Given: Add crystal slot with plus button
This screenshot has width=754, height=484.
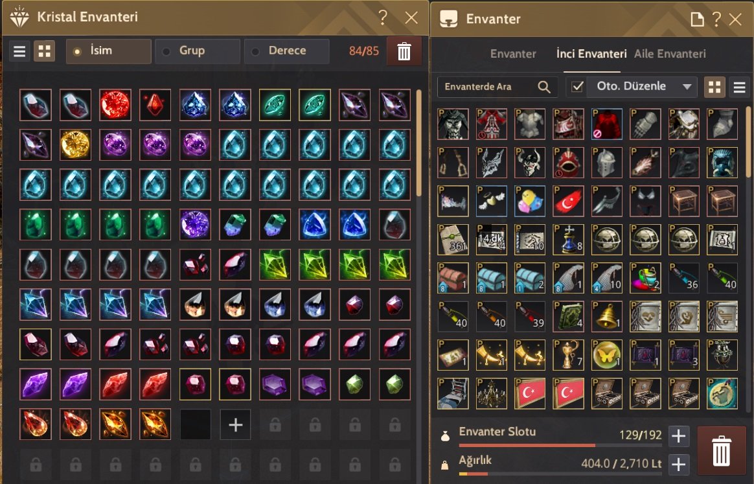Looking at the screenshot, I should (235, 424).
